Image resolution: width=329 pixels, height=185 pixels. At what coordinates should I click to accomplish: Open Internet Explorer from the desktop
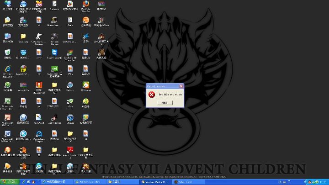coord(8,69)
